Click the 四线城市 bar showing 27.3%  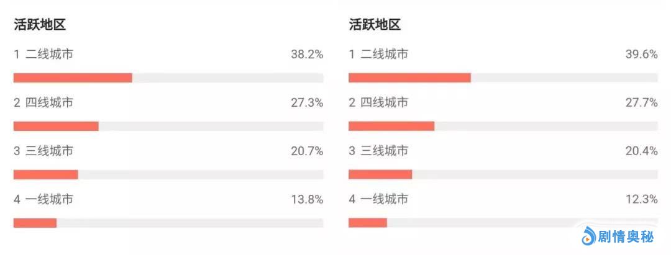point(56,127)
